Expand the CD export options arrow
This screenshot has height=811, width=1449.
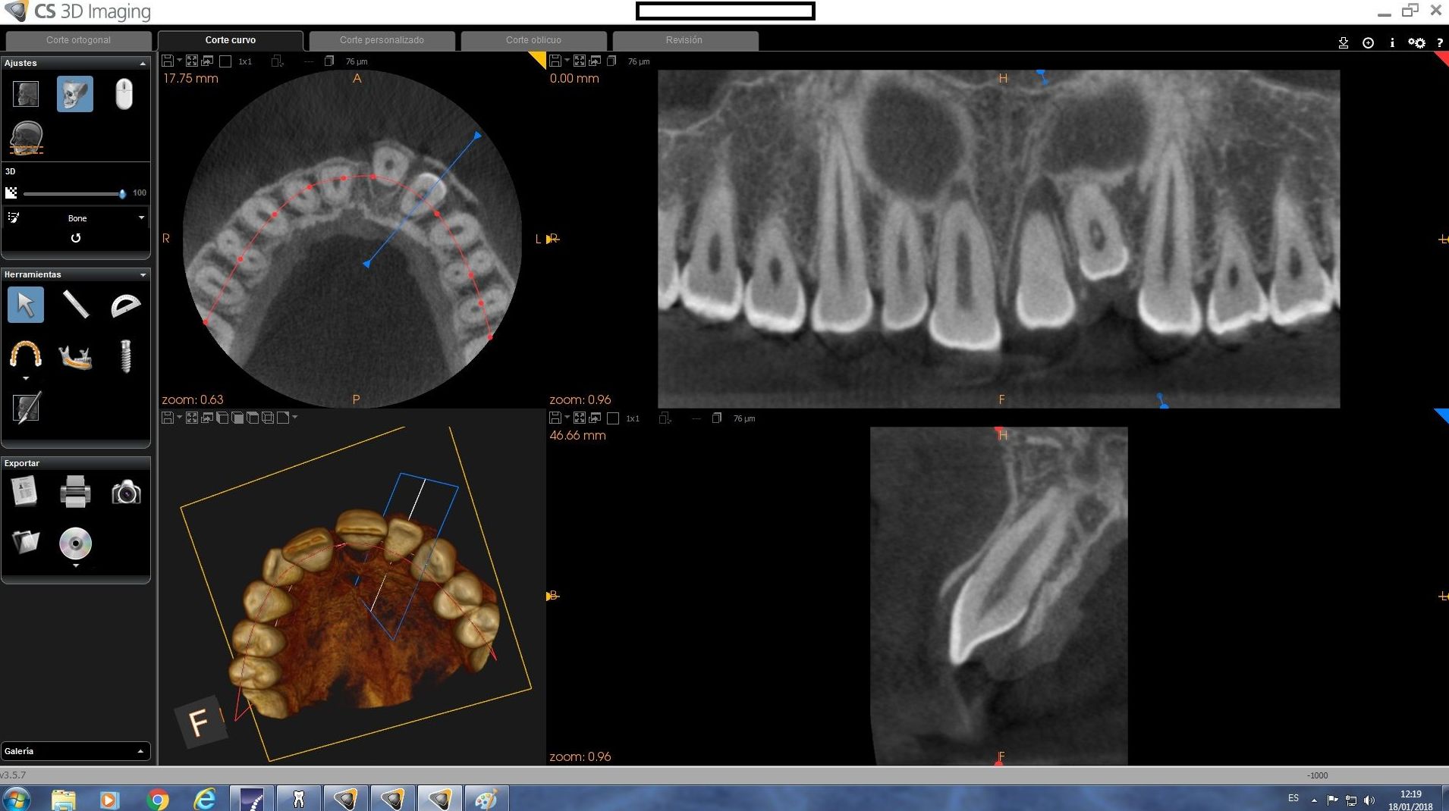[x=75, y=565]
